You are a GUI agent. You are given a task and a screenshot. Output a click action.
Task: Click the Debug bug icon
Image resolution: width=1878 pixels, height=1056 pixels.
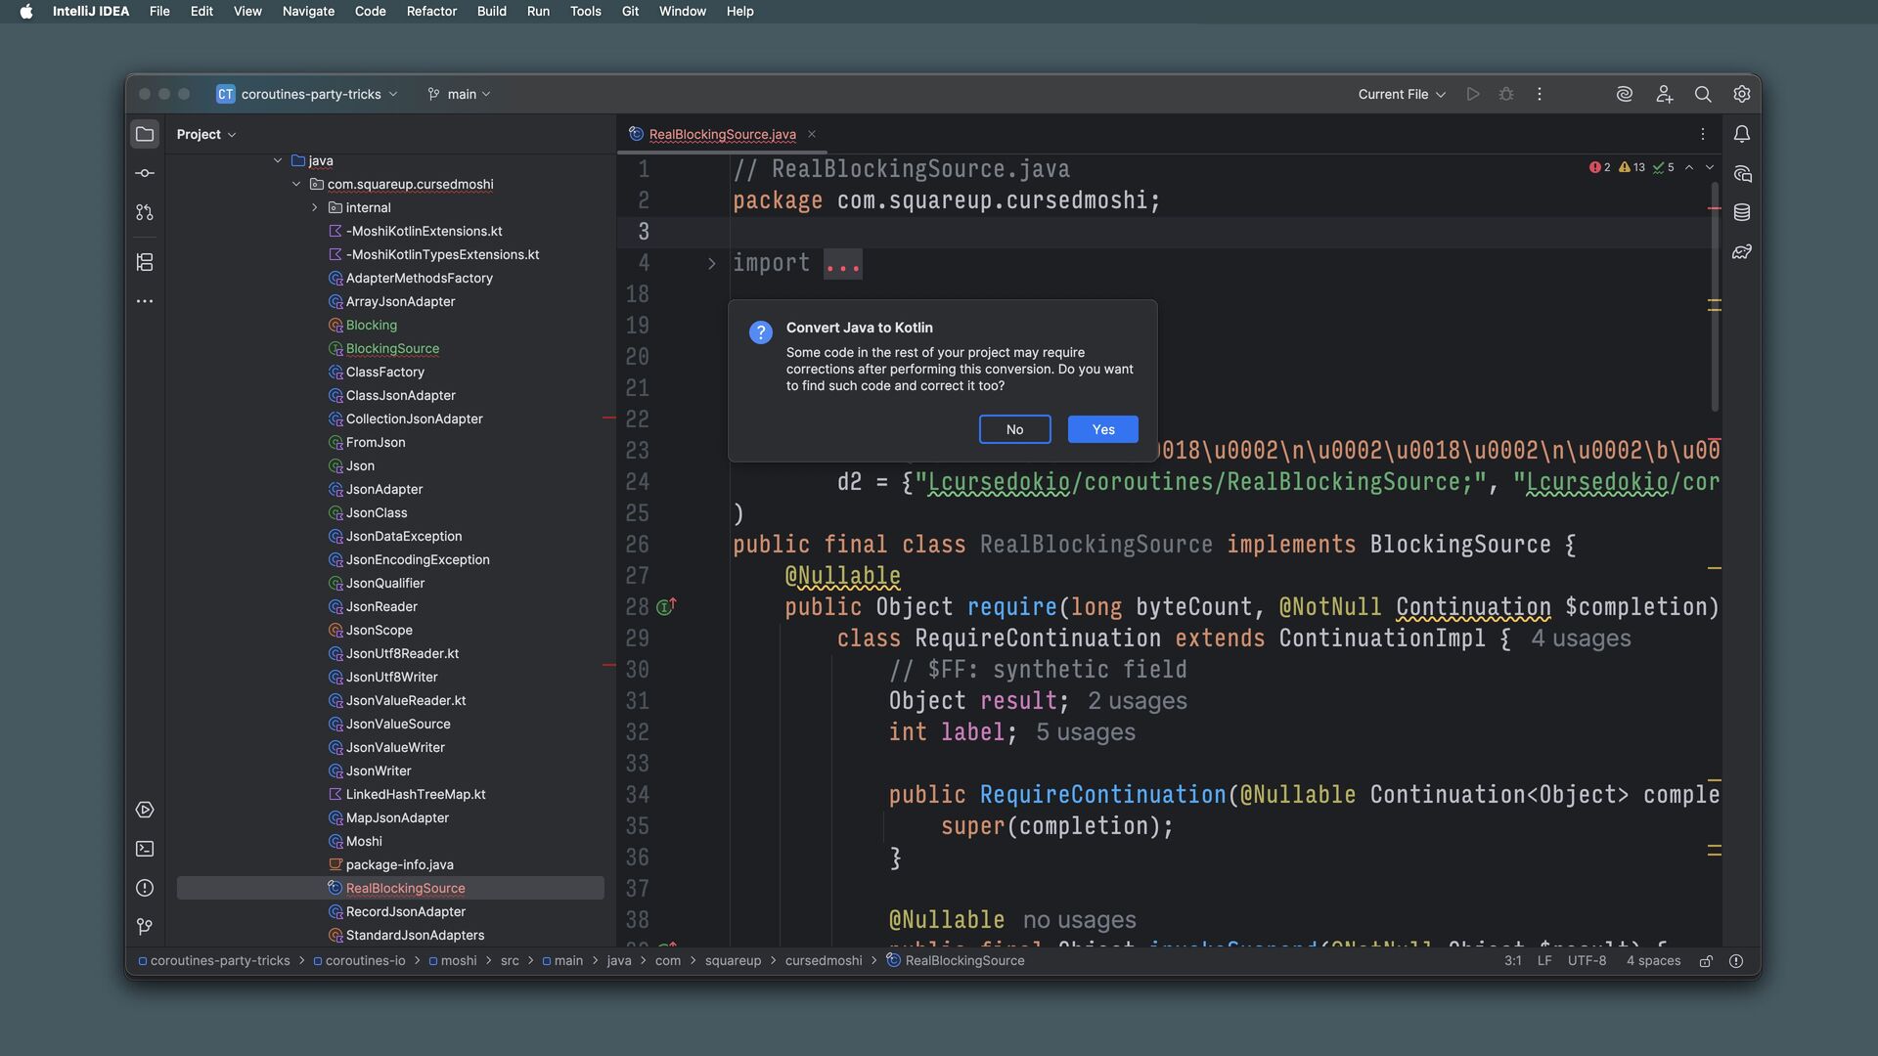[1506, 94]
